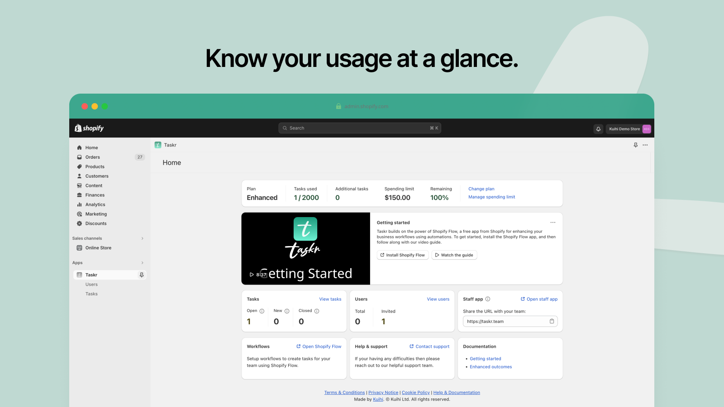Click the Marketing target icon

[x=80, y=214]
